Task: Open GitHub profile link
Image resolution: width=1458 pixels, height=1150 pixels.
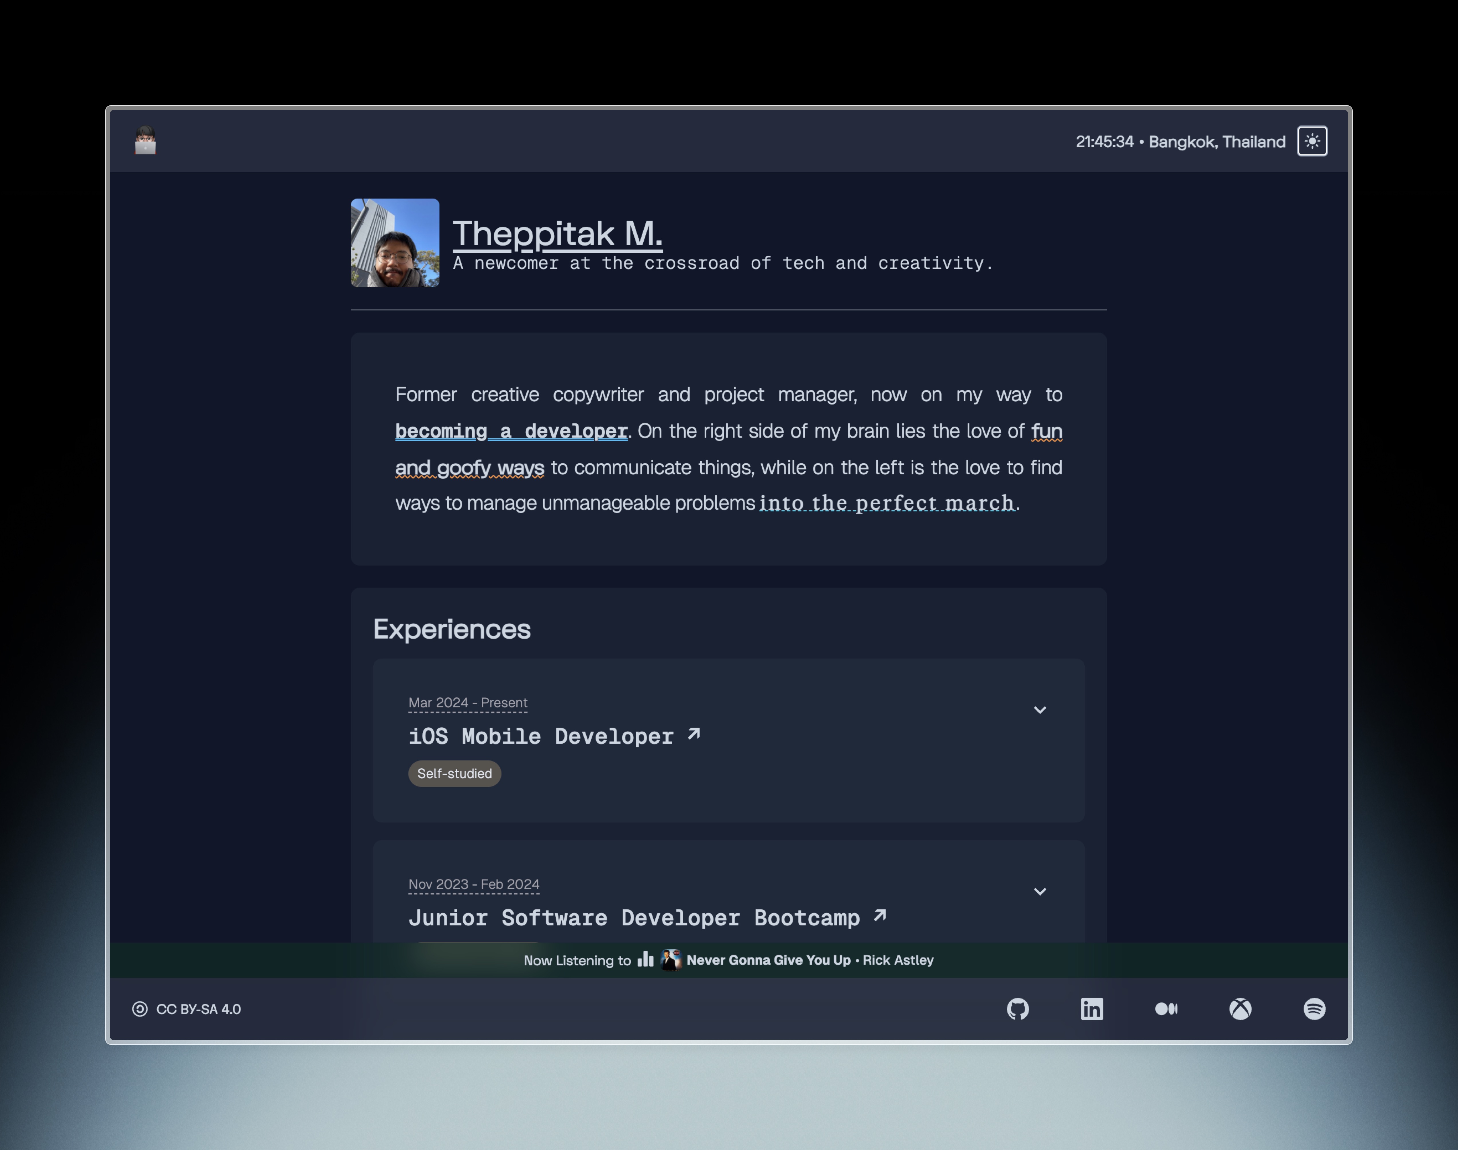Action: (1018, 1008)
